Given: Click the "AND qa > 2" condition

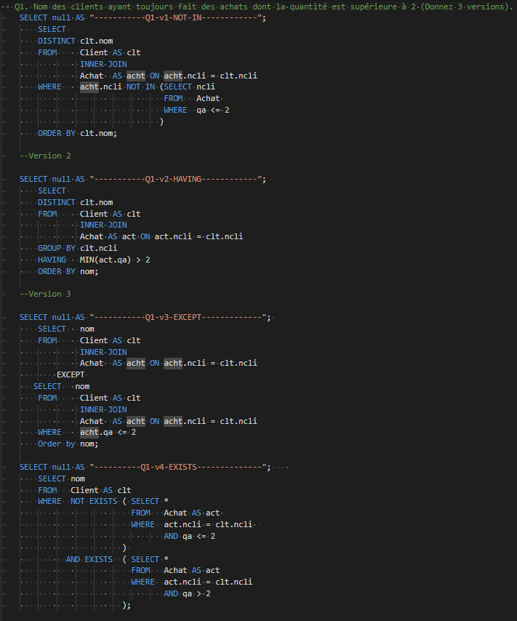Looking at the screenshot, I should point(187,593).
